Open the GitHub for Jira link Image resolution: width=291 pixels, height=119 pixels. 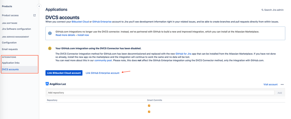tap(183, 54)
